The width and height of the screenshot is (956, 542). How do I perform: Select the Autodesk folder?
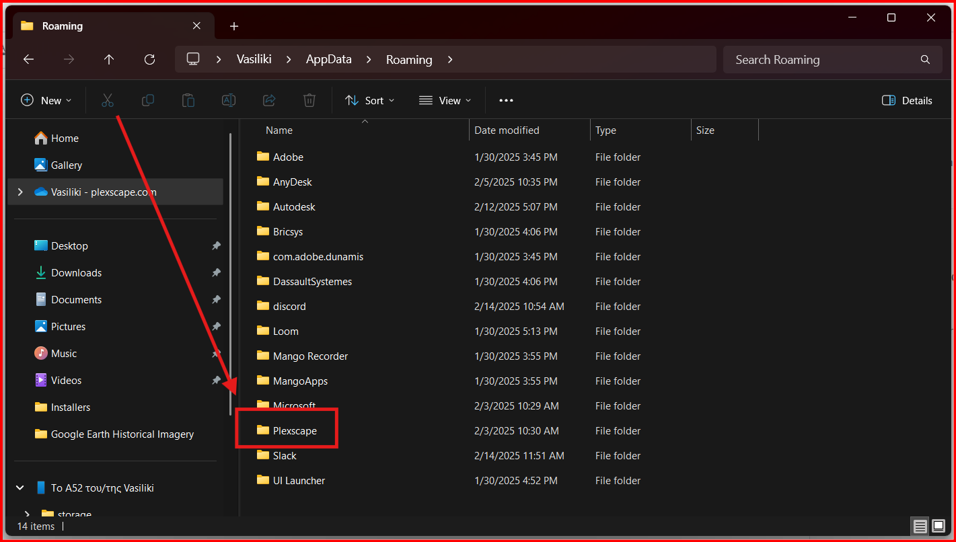tap(286, 206)
